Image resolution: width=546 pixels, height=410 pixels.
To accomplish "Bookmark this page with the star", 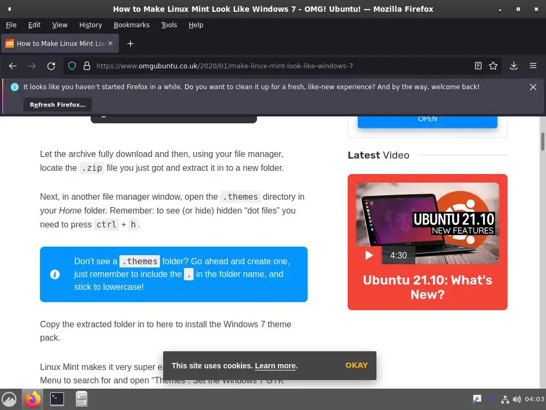I will point(493,66).
